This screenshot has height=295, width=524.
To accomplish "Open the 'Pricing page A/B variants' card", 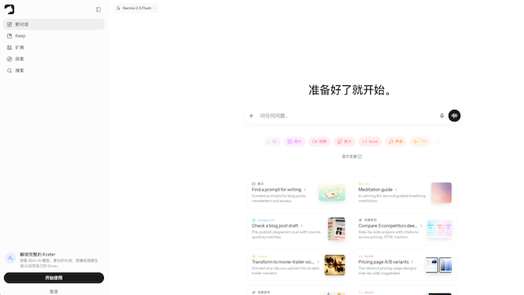I will 405,265.
